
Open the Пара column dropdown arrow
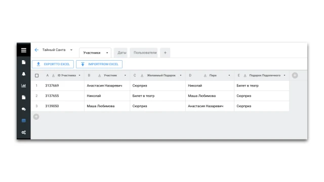click(x=229, y=75)
